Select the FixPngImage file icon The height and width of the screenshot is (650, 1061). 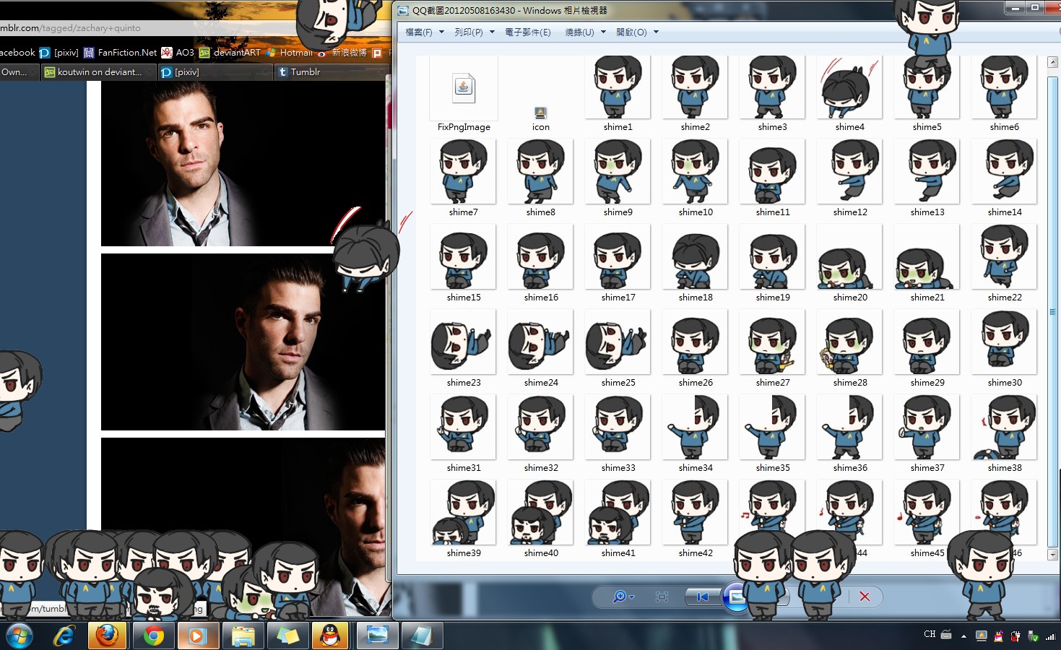(x=464, y=88)
